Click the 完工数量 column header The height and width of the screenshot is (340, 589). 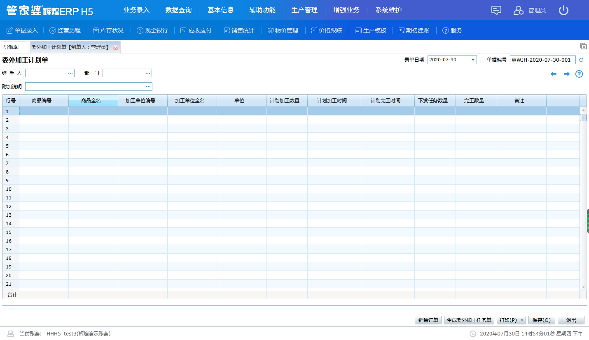(x=476, y=101)
